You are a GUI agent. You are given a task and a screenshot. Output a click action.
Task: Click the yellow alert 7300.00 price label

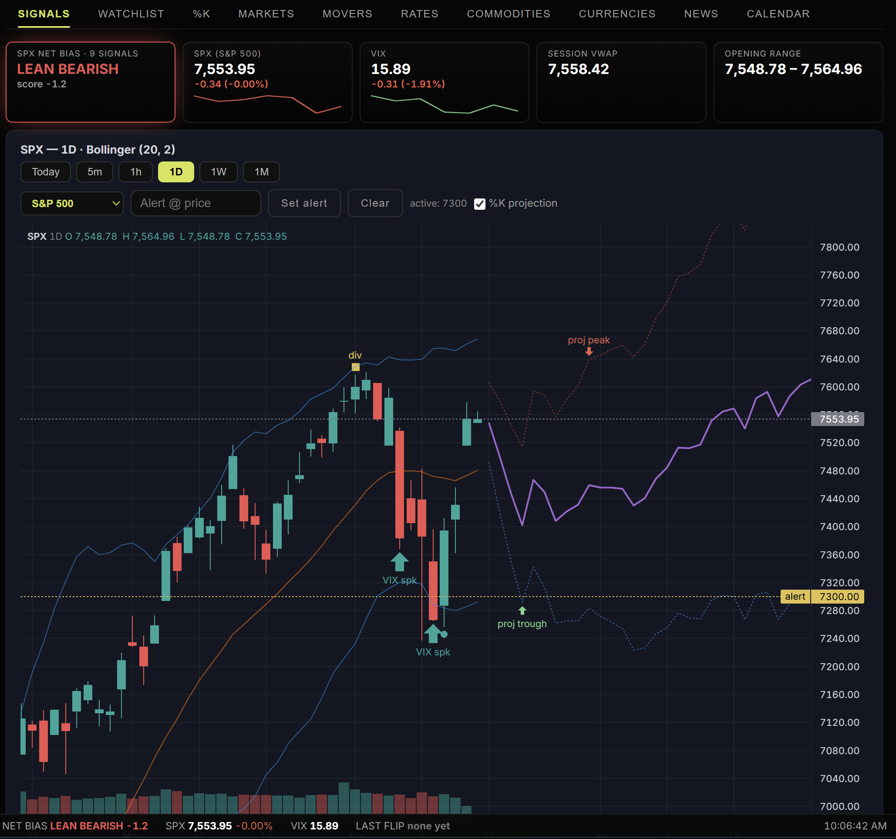[822, 597]
